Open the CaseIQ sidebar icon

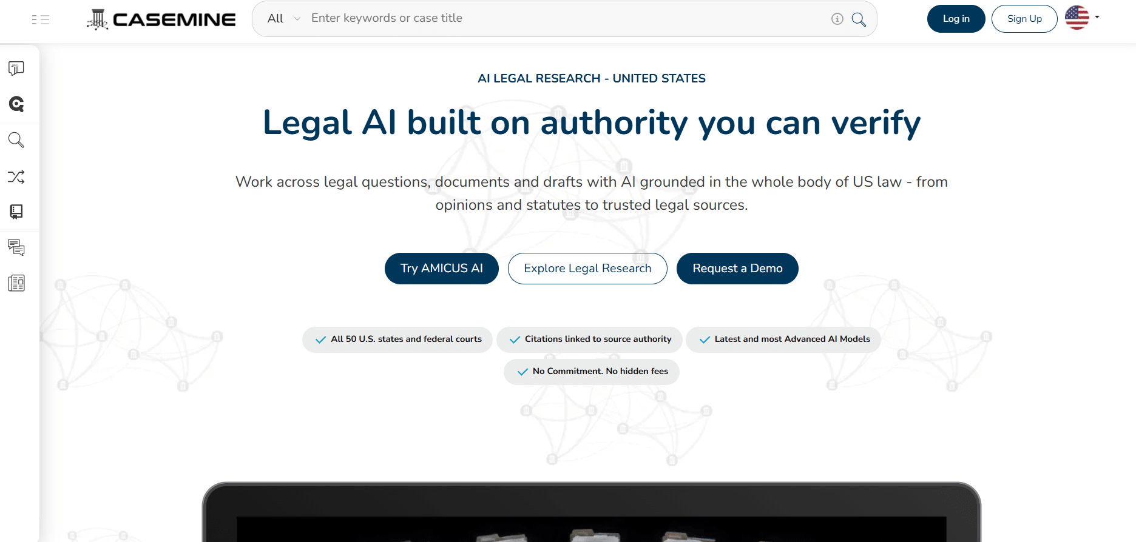point(16,104)
